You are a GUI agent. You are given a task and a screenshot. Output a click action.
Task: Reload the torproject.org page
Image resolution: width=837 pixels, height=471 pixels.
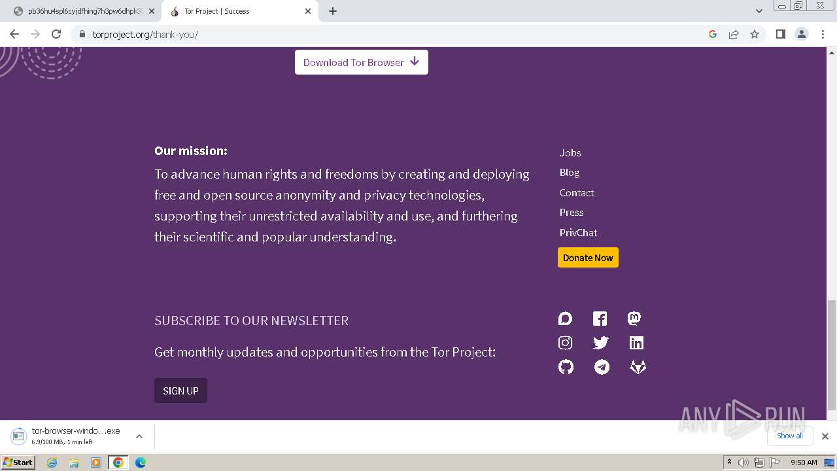point(56,34)
